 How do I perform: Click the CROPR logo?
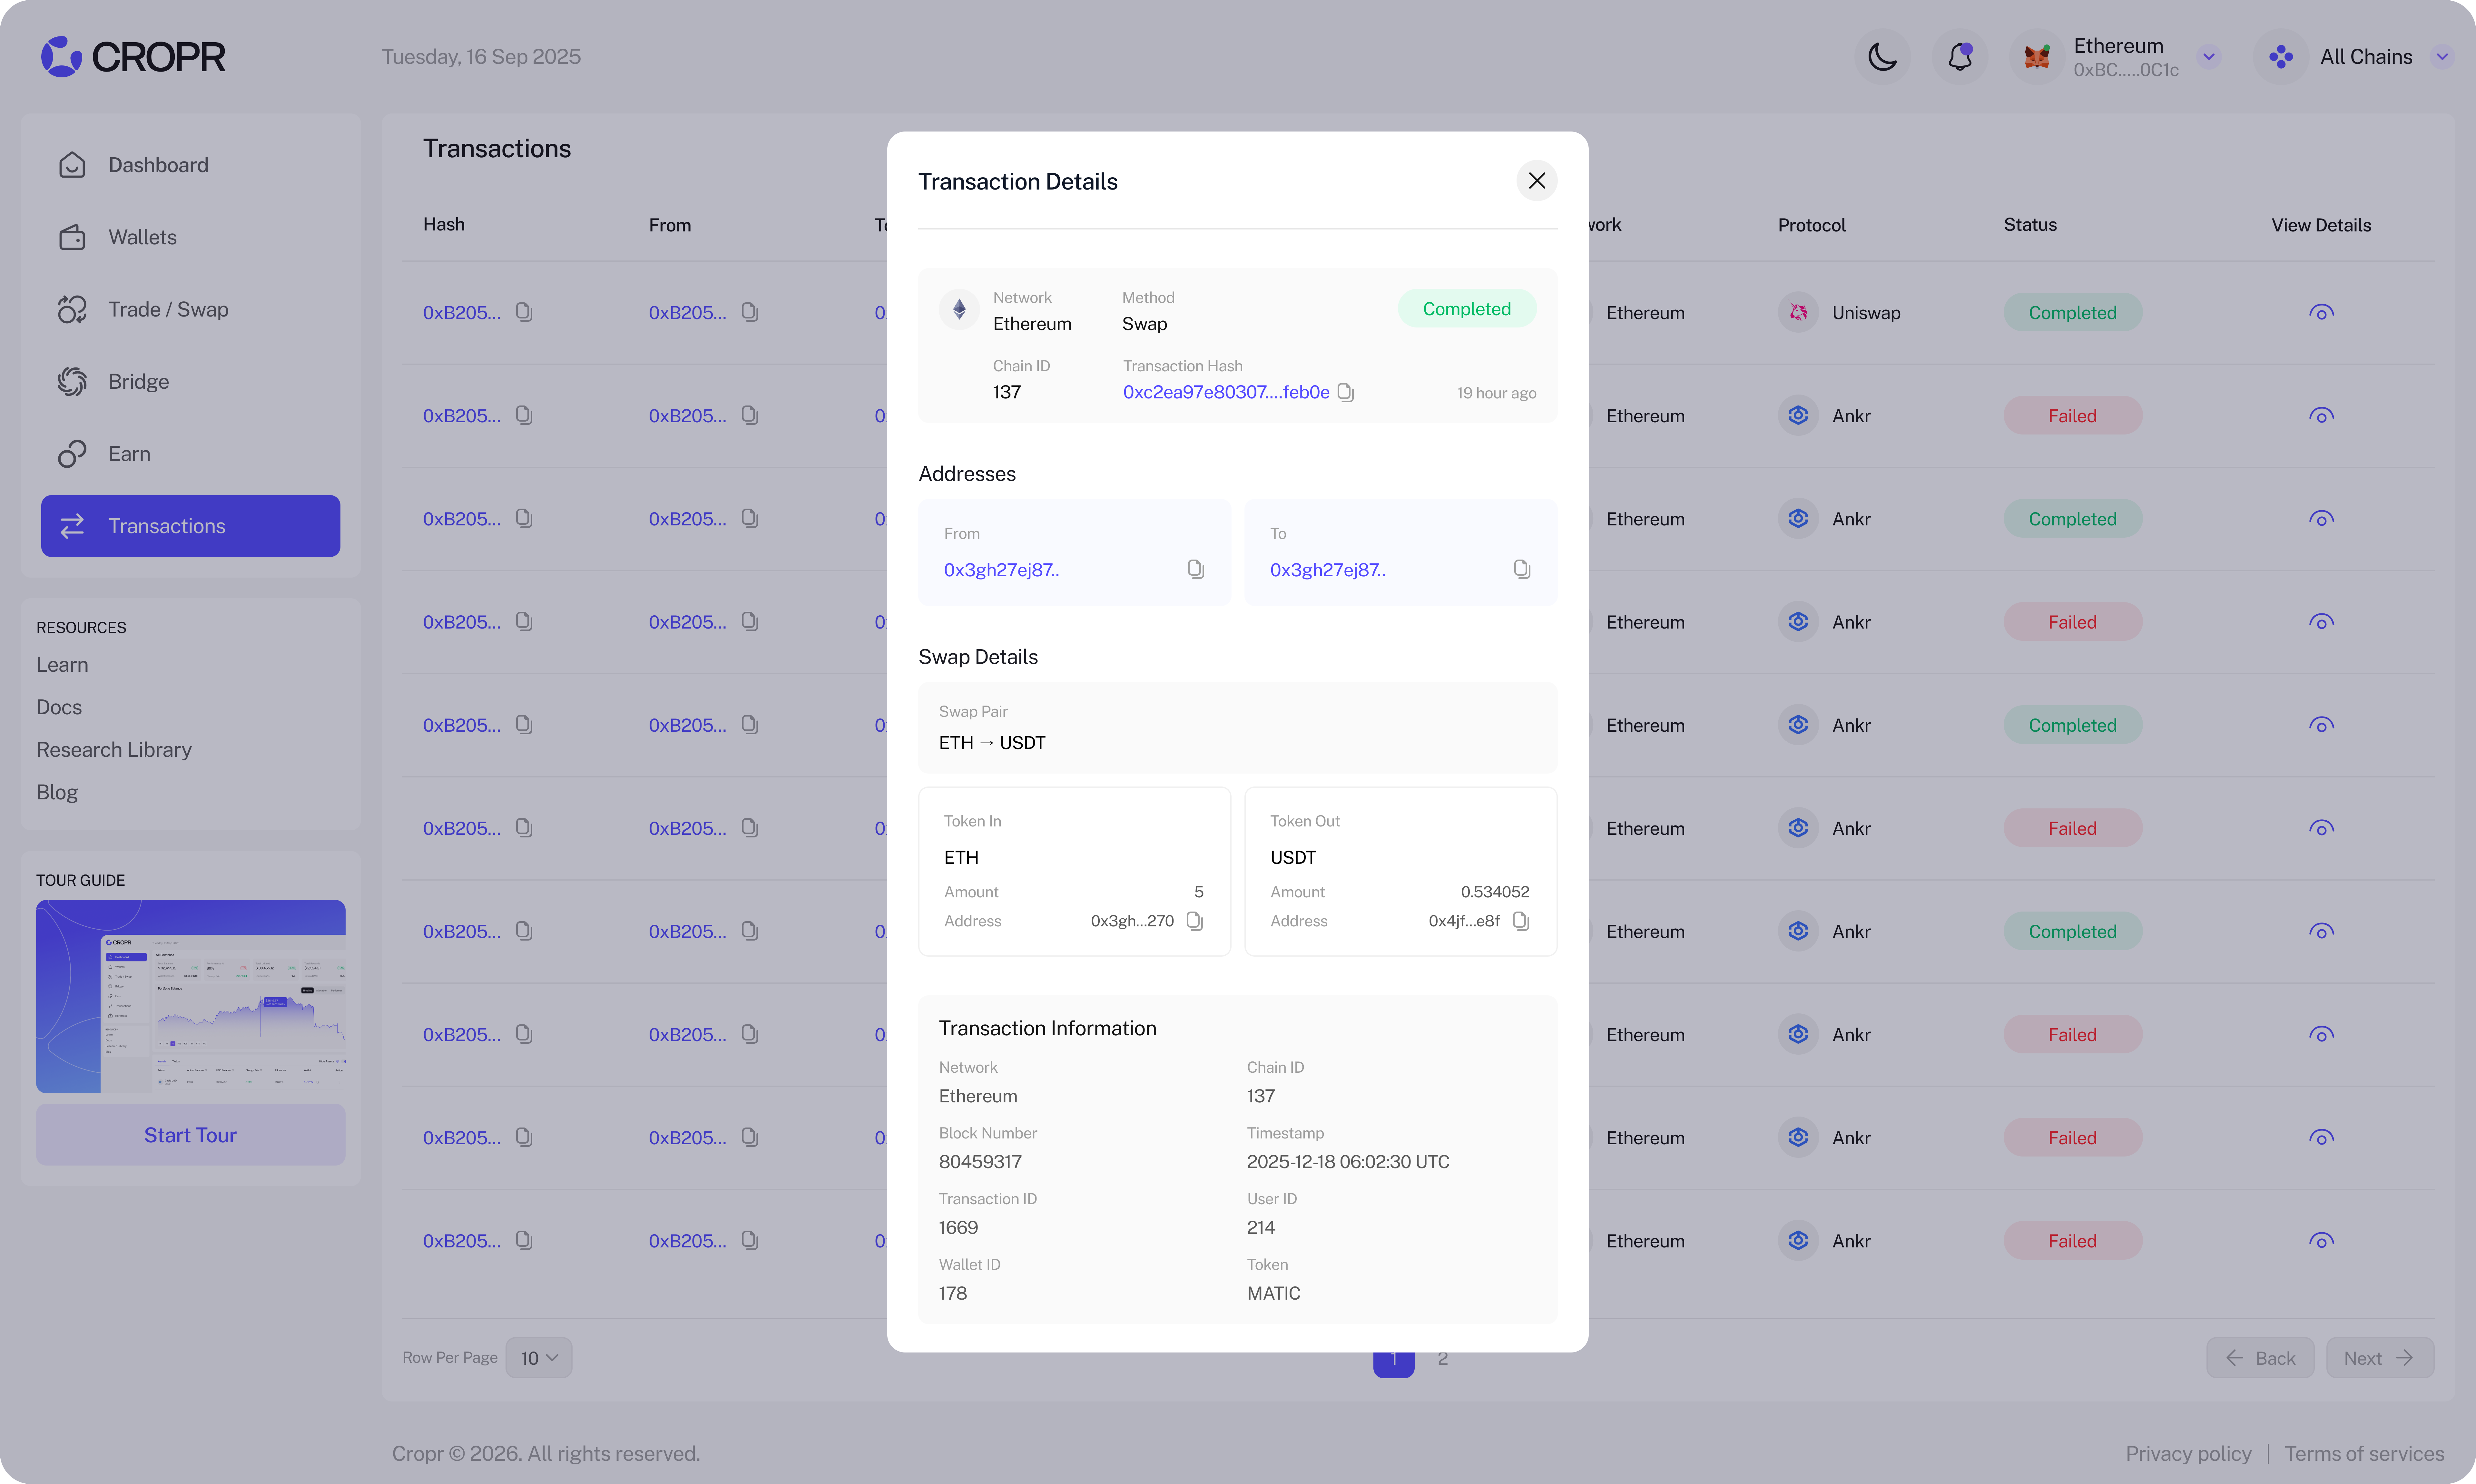(x=133, y=57)
